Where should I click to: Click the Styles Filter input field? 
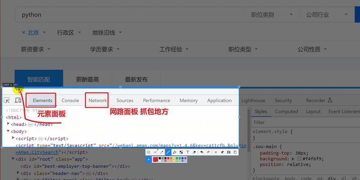306,122
